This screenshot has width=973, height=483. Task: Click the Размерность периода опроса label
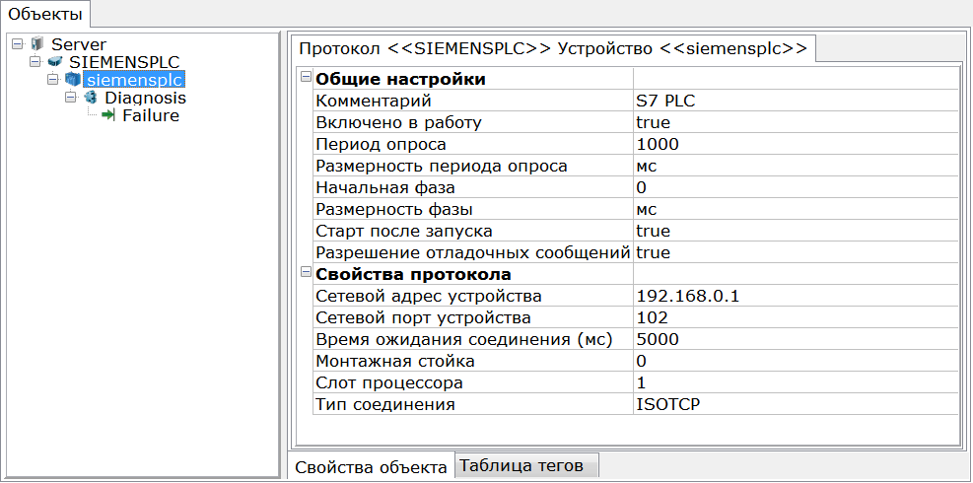442,166
